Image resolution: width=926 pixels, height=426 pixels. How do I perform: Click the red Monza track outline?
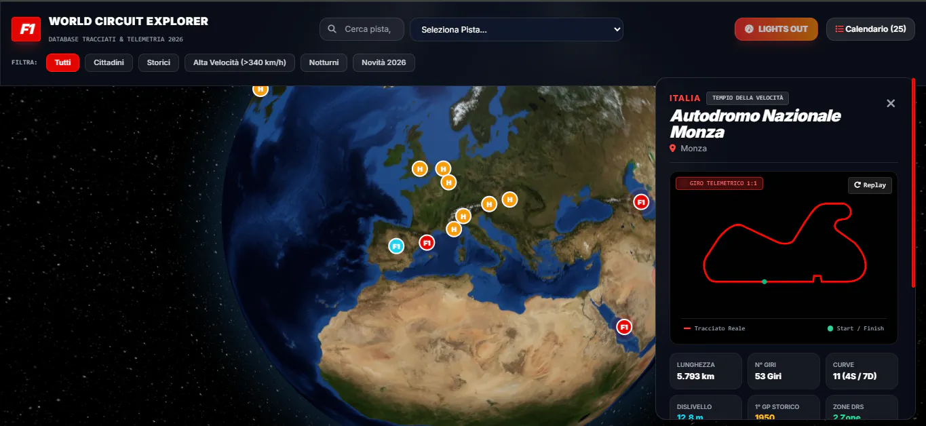click(786, 242)
